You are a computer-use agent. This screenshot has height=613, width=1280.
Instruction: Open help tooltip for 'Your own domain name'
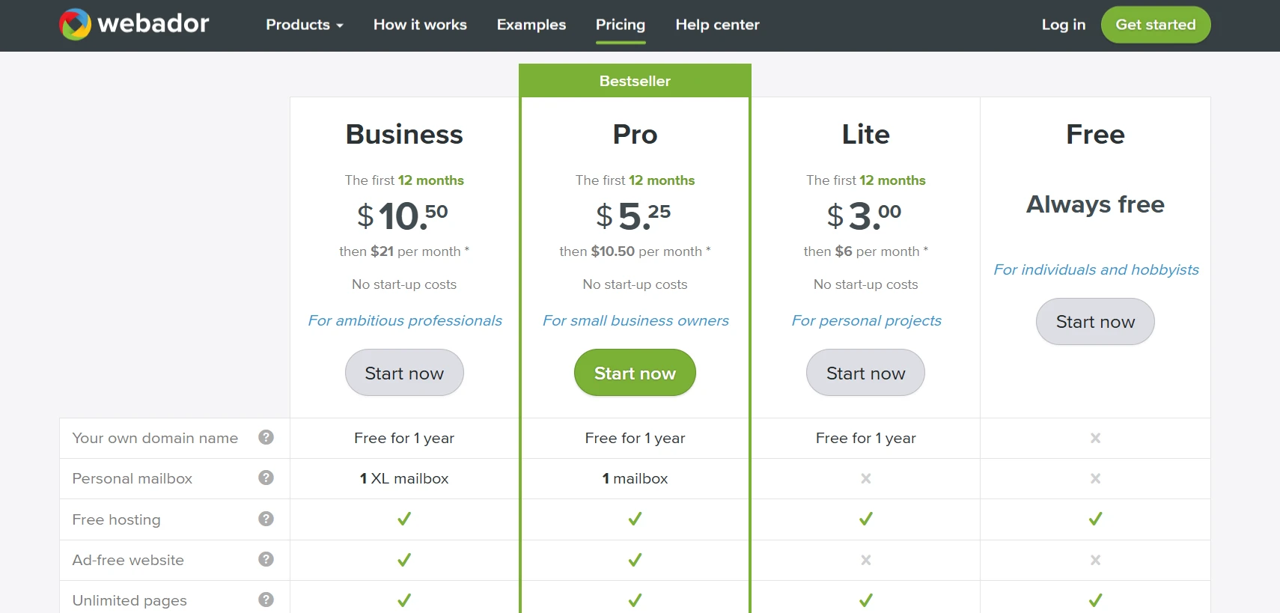click(x=266, y=438)
